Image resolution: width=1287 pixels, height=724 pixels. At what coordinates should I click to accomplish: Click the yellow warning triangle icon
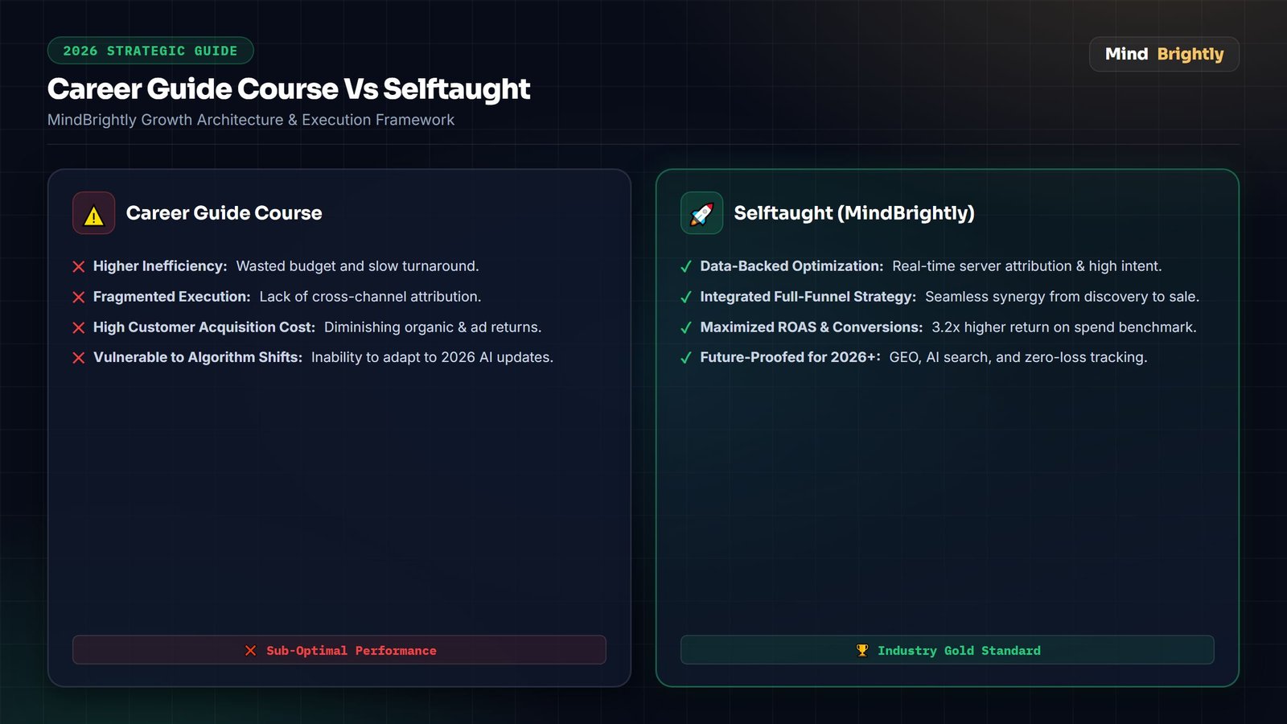click(x=93, y=214)
